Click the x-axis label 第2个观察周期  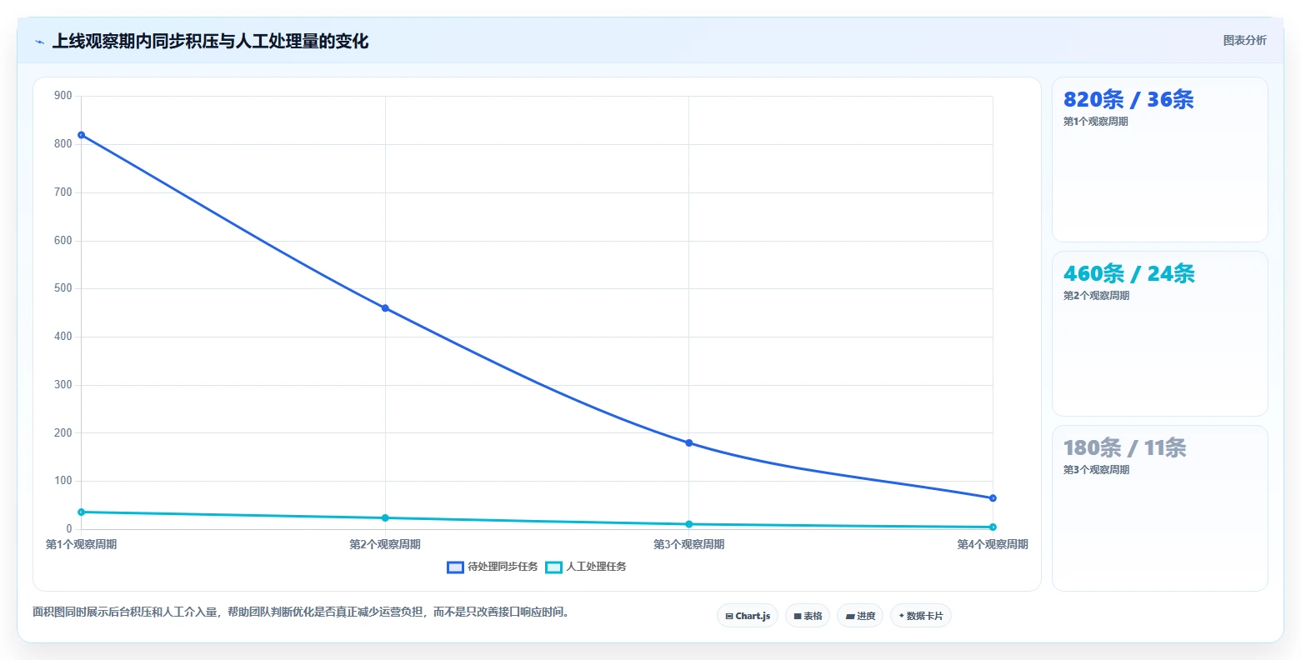(x=385, y=544)
